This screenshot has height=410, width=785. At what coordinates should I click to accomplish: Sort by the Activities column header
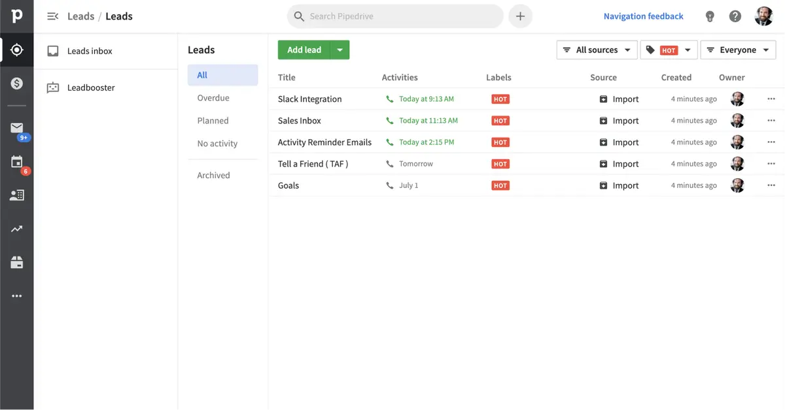click(400, 77)
